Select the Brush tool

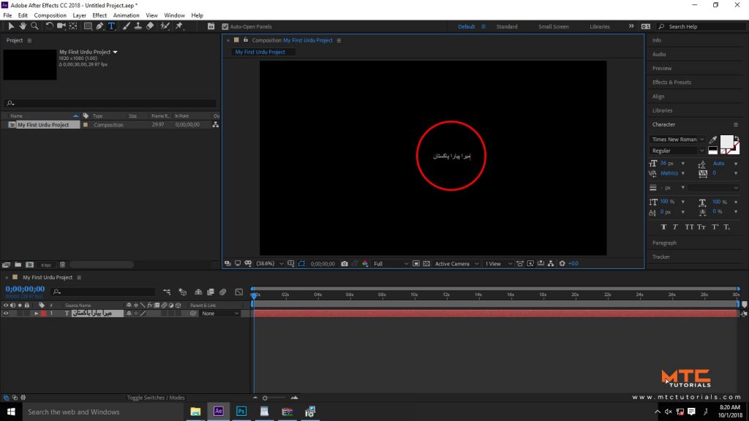tap(126, 26)
